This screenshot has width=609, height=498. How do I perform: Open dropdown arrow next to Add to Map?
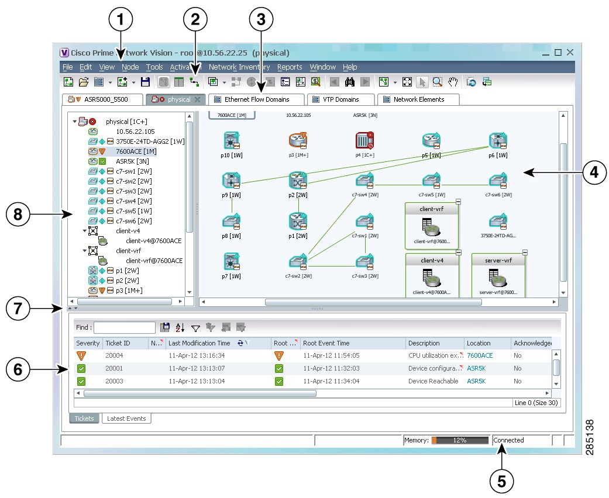(x=133, y=82)
